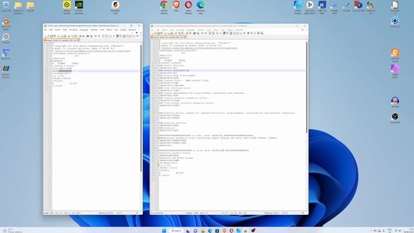Toggle Show All Characters in right Notepad++ toolbar
This screenshot has height=233, width=414.
pyautogui.click(x=221, y=33)
